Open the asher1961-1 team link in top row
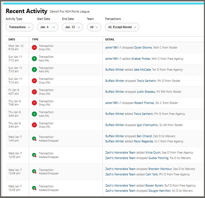 click(x=113, y=47)
